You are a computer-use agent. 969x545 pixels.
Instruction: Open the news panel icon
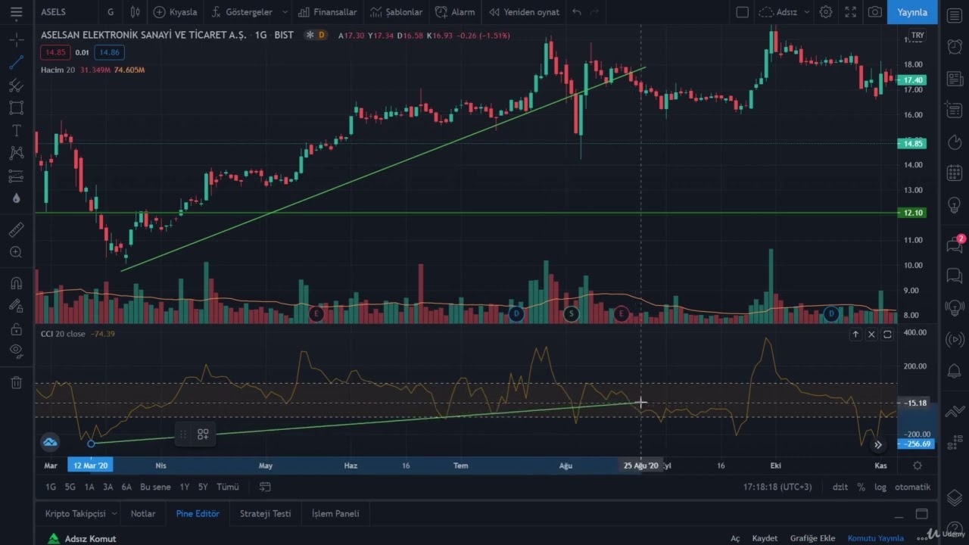[955, 79]
